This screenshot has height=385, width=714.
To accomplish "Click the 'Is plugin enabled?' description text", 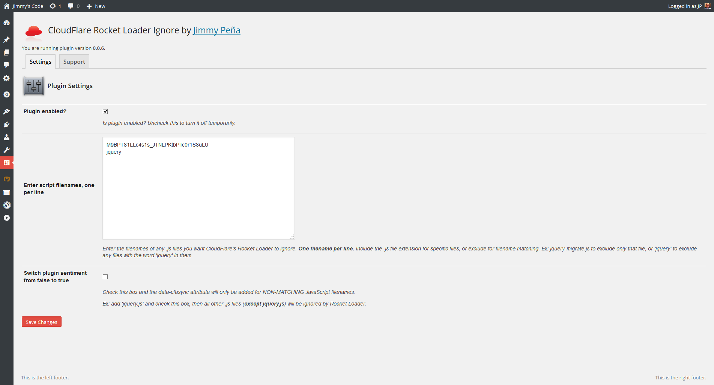I will (169, 123).
